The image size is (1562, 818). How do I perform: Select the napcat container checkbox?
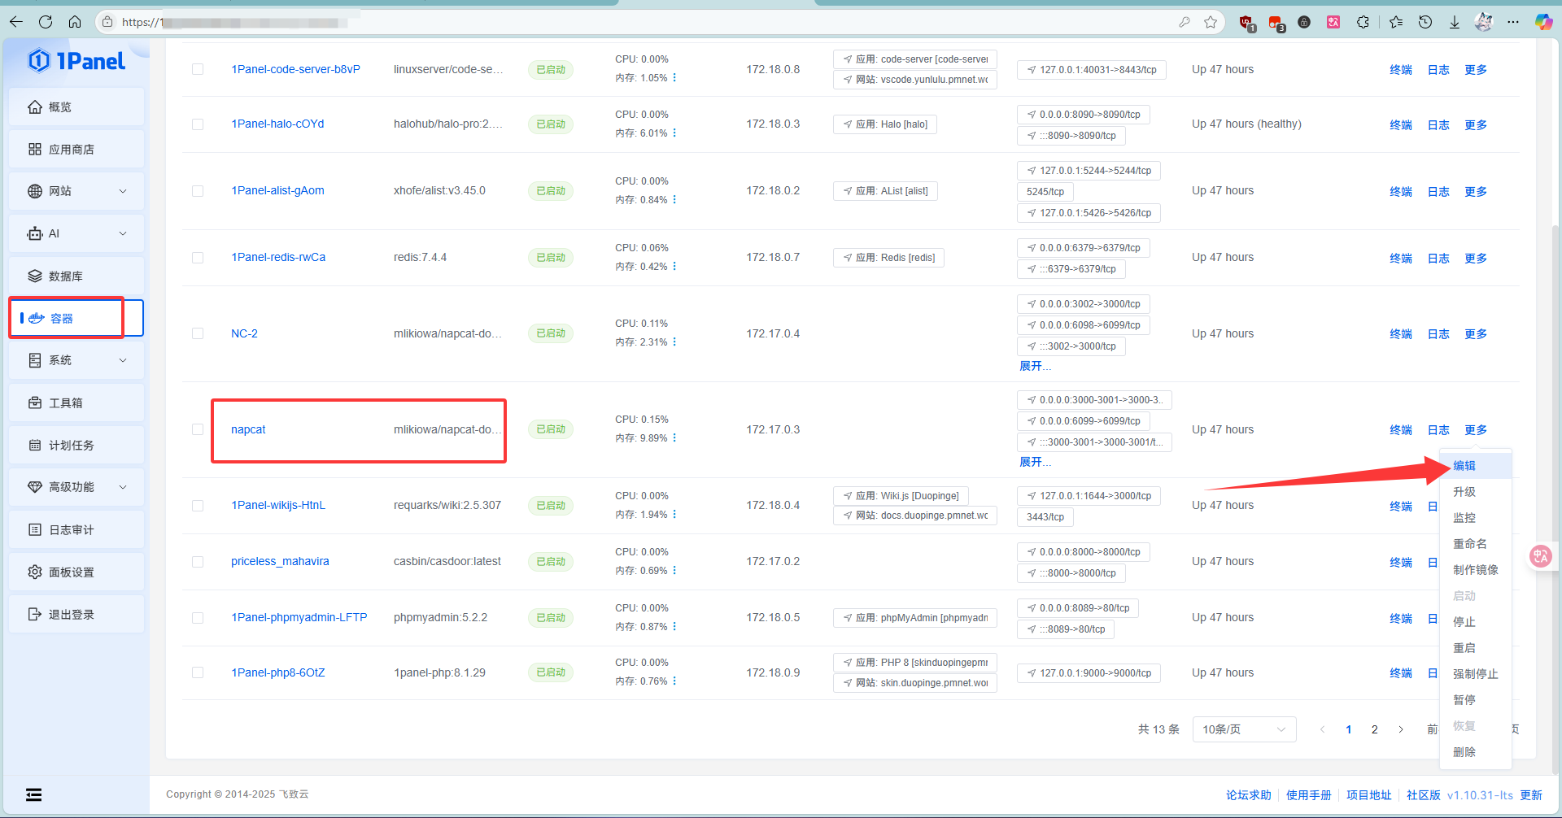point(198,429)
